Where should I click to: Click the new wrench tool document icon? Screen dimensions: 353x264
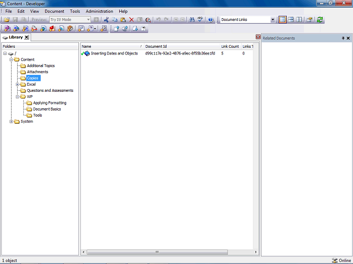[x=104, y=29]
